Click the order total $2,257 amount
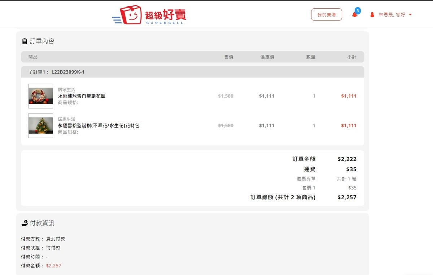 (347, 197)
